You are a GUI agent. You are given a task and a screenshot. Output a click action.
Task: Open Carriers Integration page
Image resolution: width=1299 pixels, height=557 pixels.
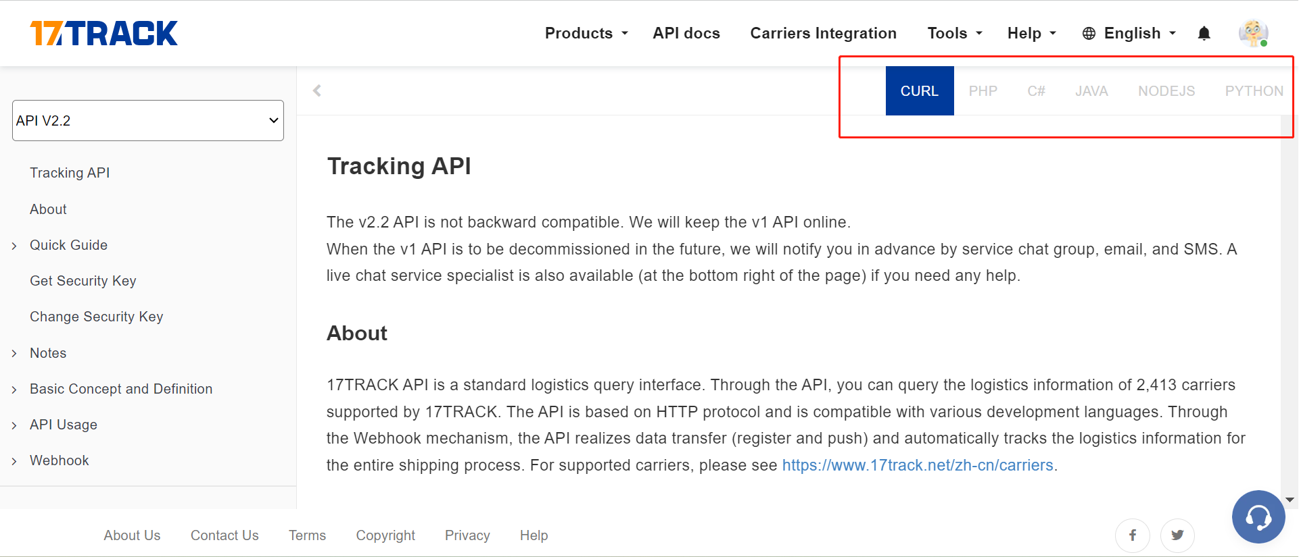pyautogui.click(x=823, y=33)
